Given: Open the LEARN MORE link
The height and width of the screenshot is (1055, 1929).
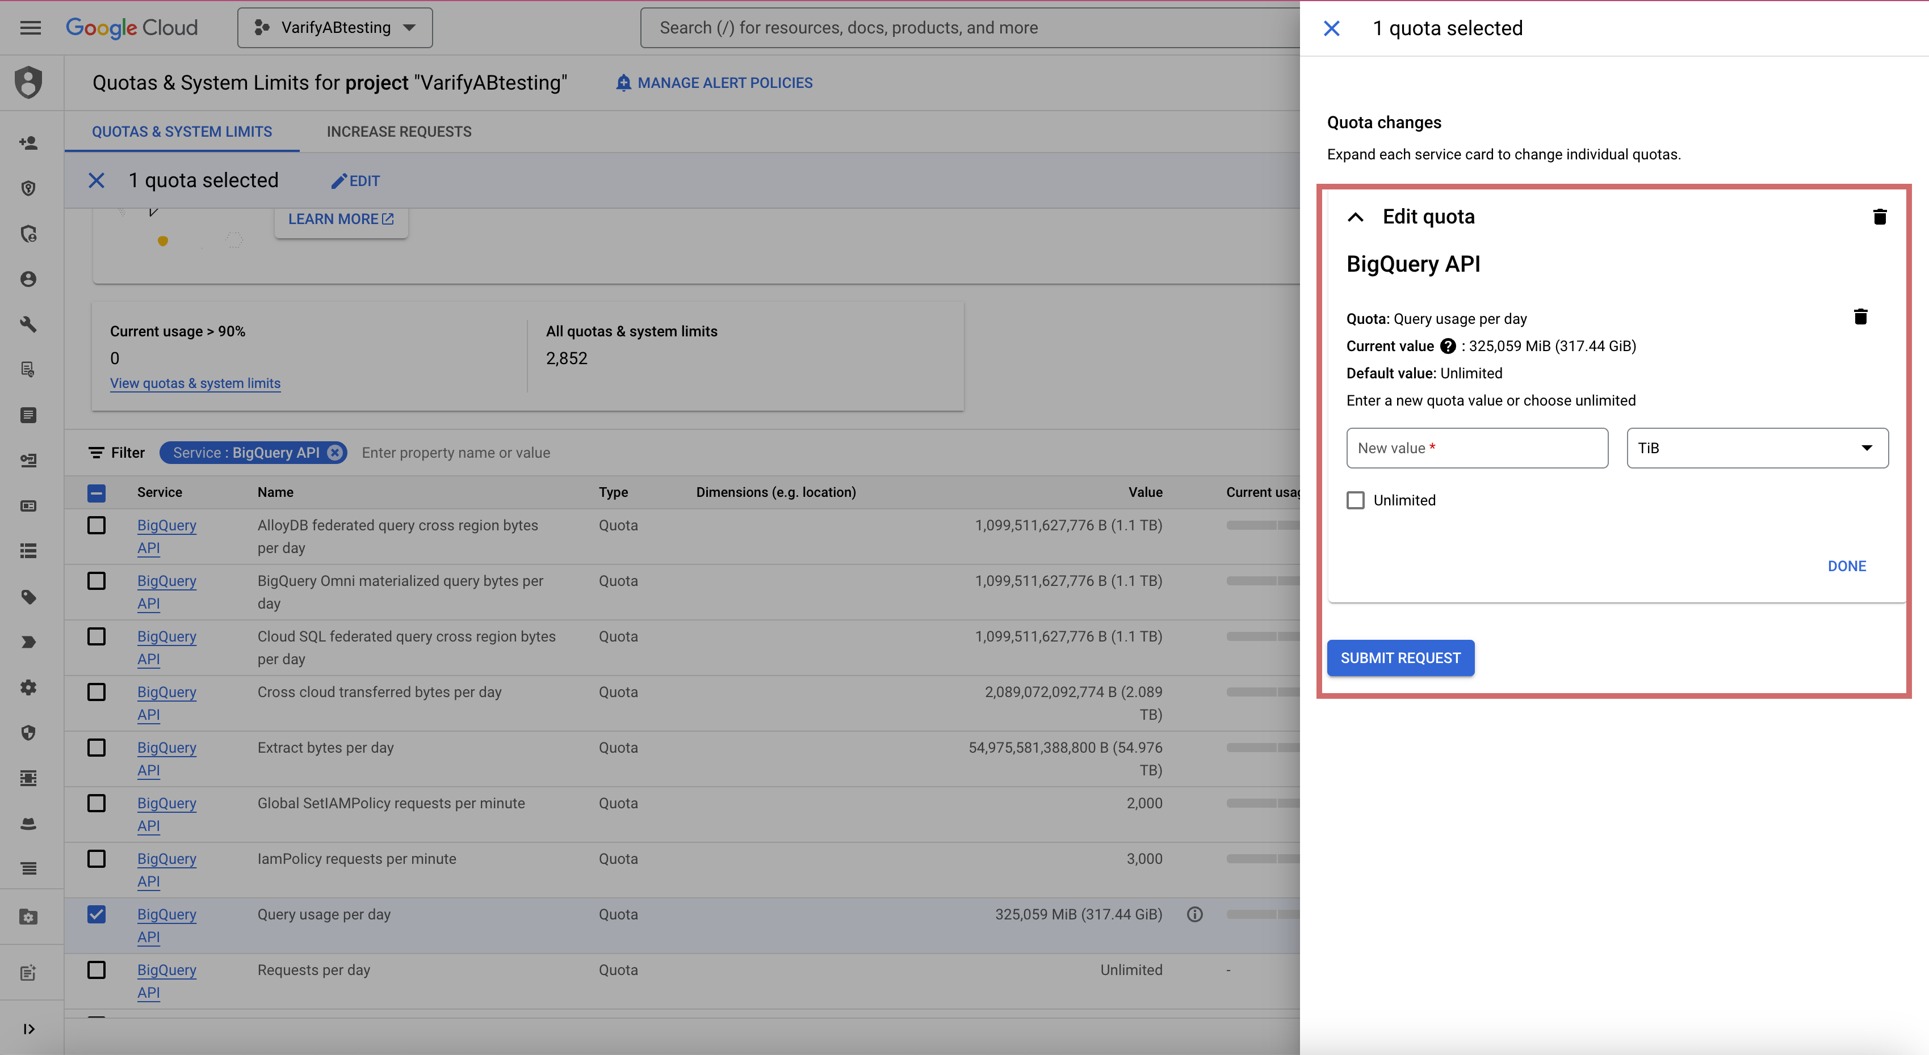Looking at the screenshot, I should click(341, 220).
